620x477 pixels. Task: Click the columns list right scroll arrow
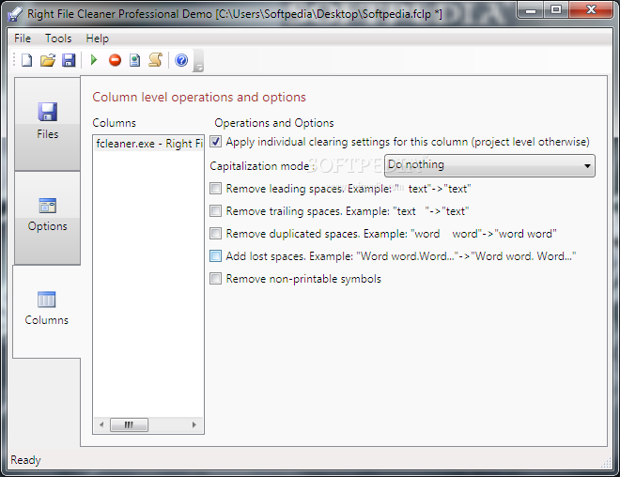tap(194, 424)
